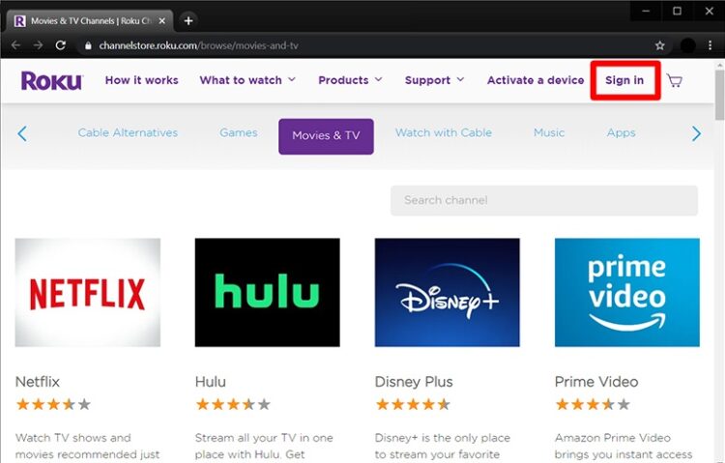Show next channel categories
The image size is (725, 463).
pos(696,133)
